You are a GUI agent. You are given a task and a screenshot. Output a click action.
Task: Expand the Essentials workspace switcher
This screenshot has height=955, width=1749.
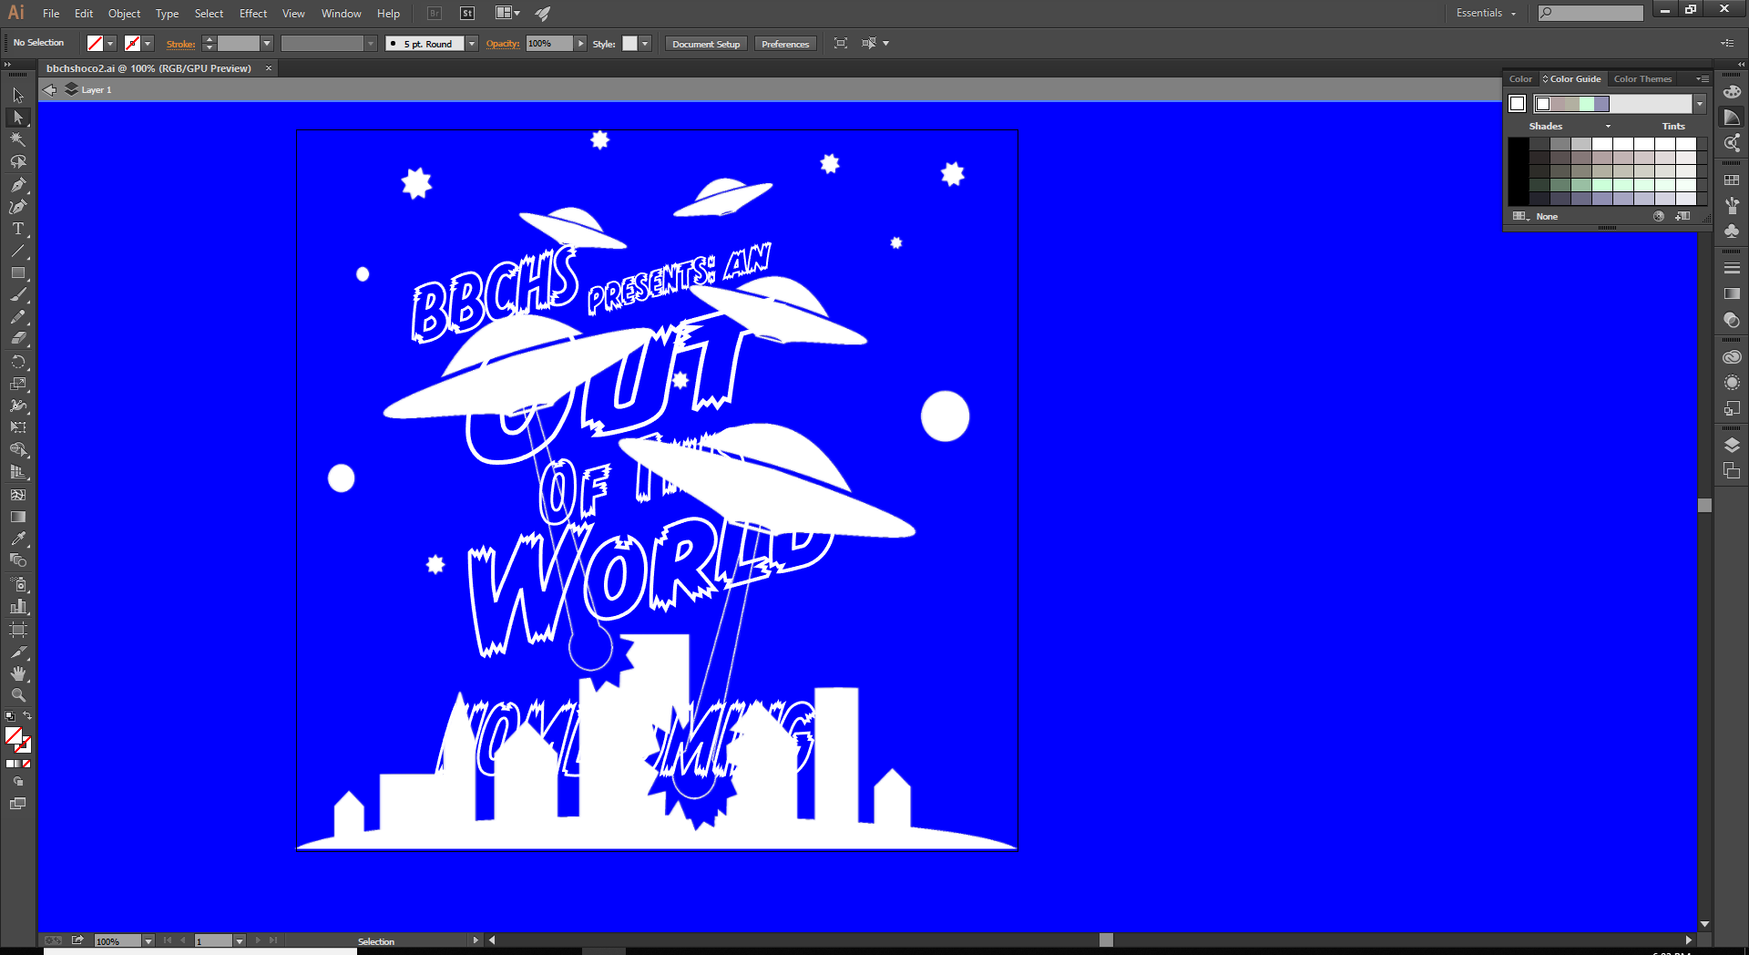click(x=1486, y=13)
